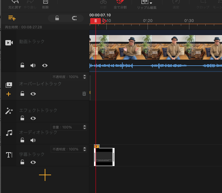Image resolution: width=222 pixels, height=193 pixels.
Task: Lock the オーバーレイトラック
Action: 22,94
